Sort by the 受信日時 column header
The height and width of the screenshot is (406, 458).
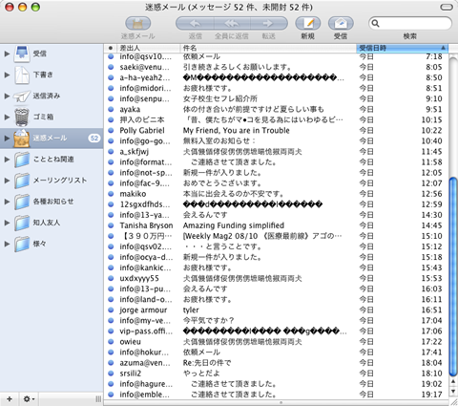pyautogui.click(x=402, y=48)
